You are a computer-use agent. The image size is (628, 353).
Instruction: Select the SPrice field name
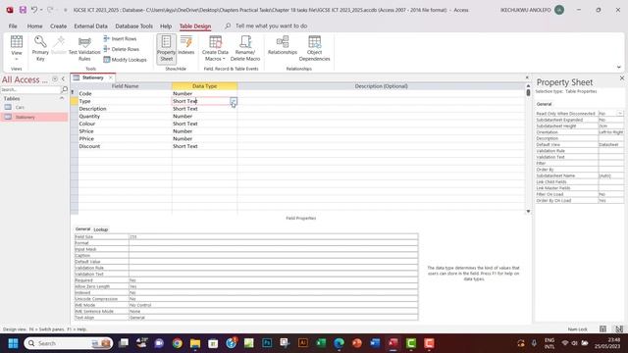tap(125, 131)
